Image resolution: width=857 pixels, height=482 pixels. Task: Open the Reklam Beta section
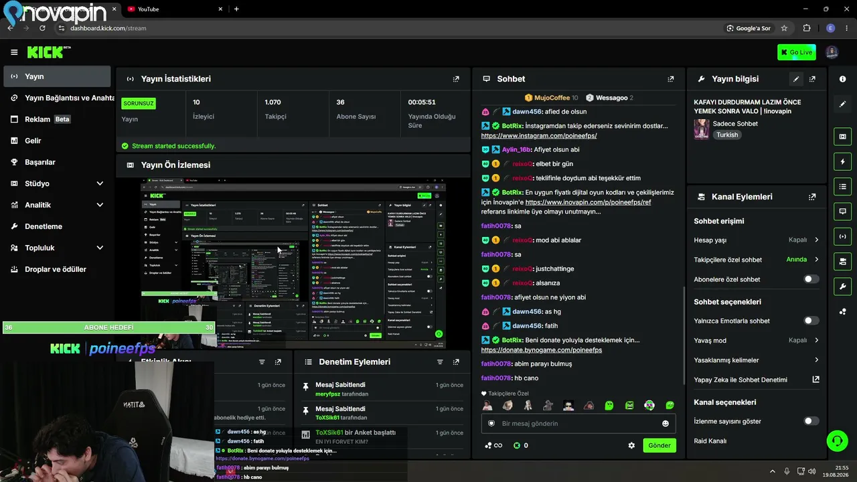(x=57, y=119)
